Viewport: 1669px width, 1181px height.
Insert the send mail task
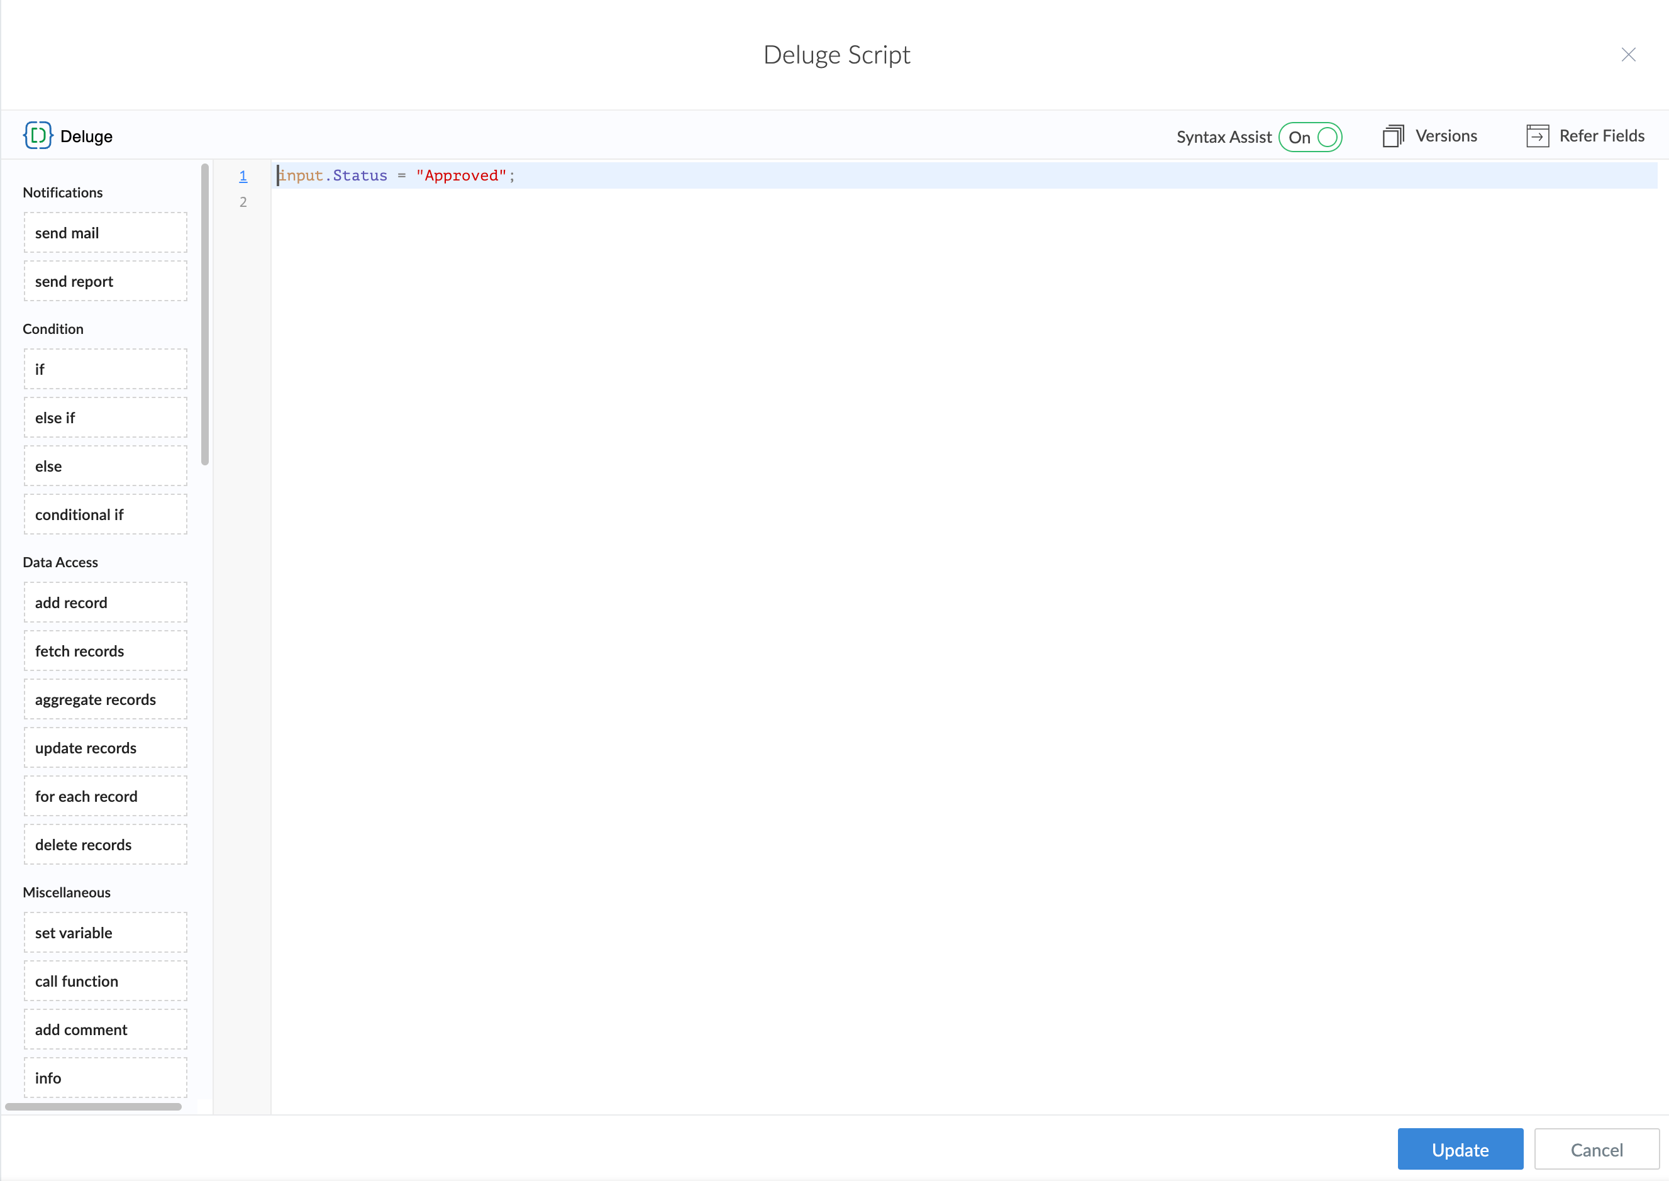click(106, 233)
